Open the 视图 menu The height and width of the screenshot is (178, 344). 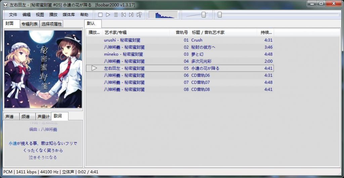40,15
